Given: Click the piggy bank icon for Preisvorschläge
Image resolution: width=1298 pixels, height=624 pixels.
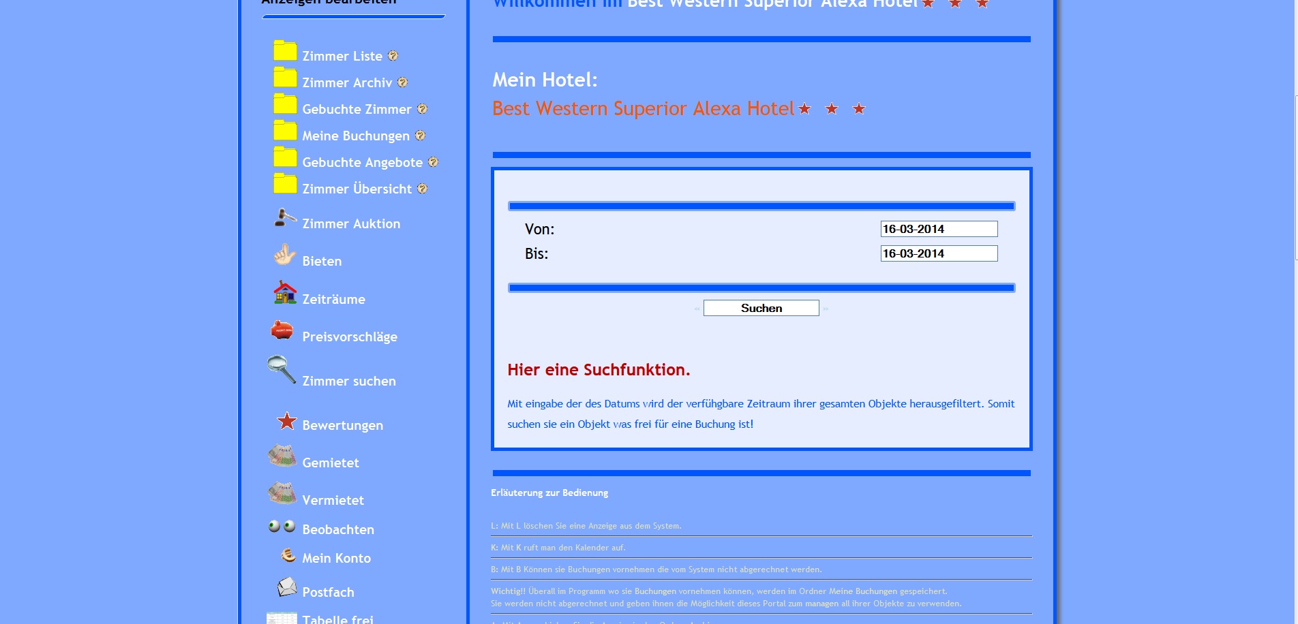Looking at the screenshot, I should pos(282,330).
